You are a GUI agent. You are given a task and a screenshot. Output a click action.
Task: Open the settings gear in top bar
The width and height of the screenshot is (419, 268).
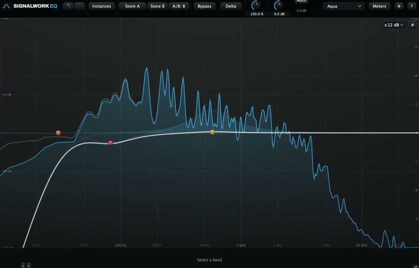399,6
